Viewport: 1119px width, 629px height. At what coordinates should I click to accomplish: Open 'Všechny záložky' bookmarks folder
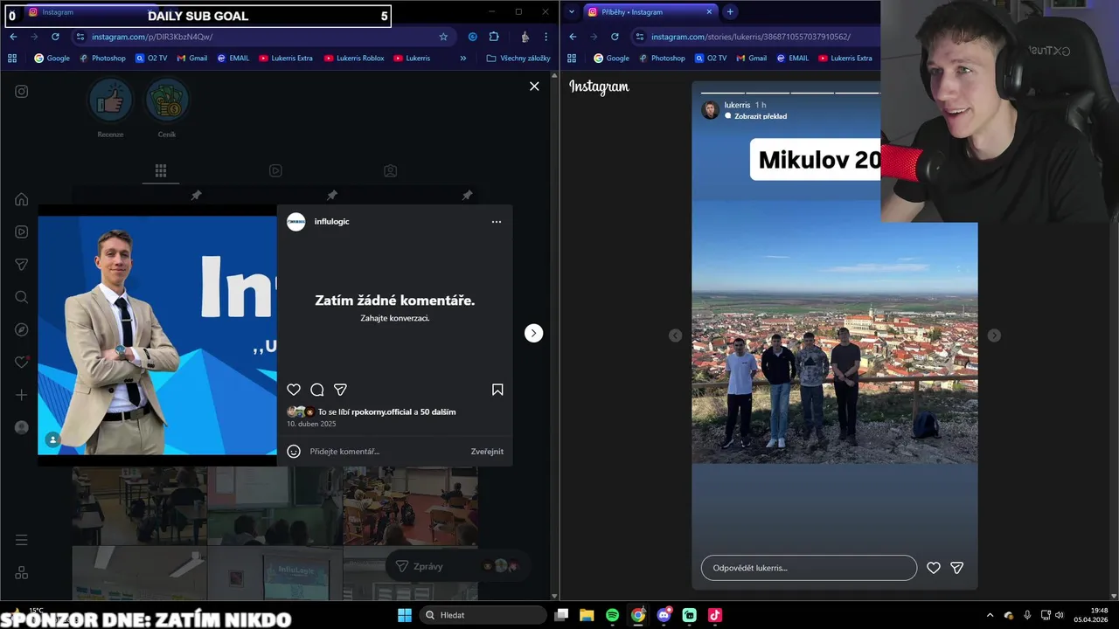[x=518, y=59]
